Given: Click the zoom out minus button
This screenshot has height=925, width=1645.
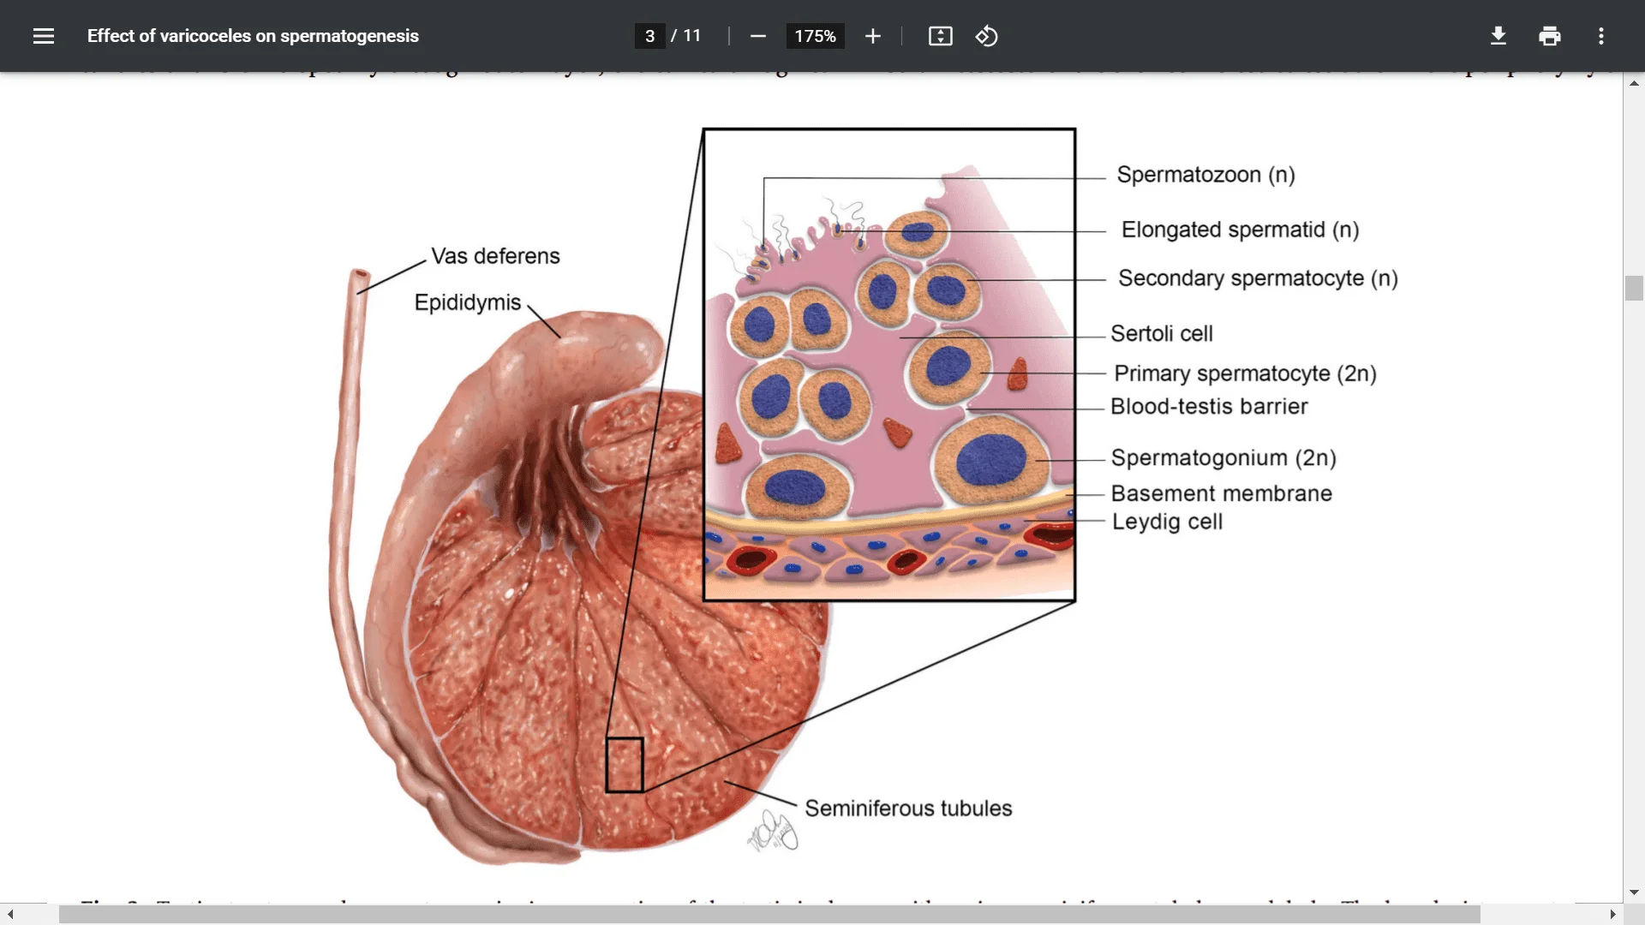Looking at the screenshot, I should tap(757, 36).
